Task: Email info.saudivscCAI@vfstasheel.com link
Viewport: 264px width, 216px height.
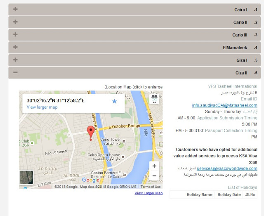Action: click(224, 105)
